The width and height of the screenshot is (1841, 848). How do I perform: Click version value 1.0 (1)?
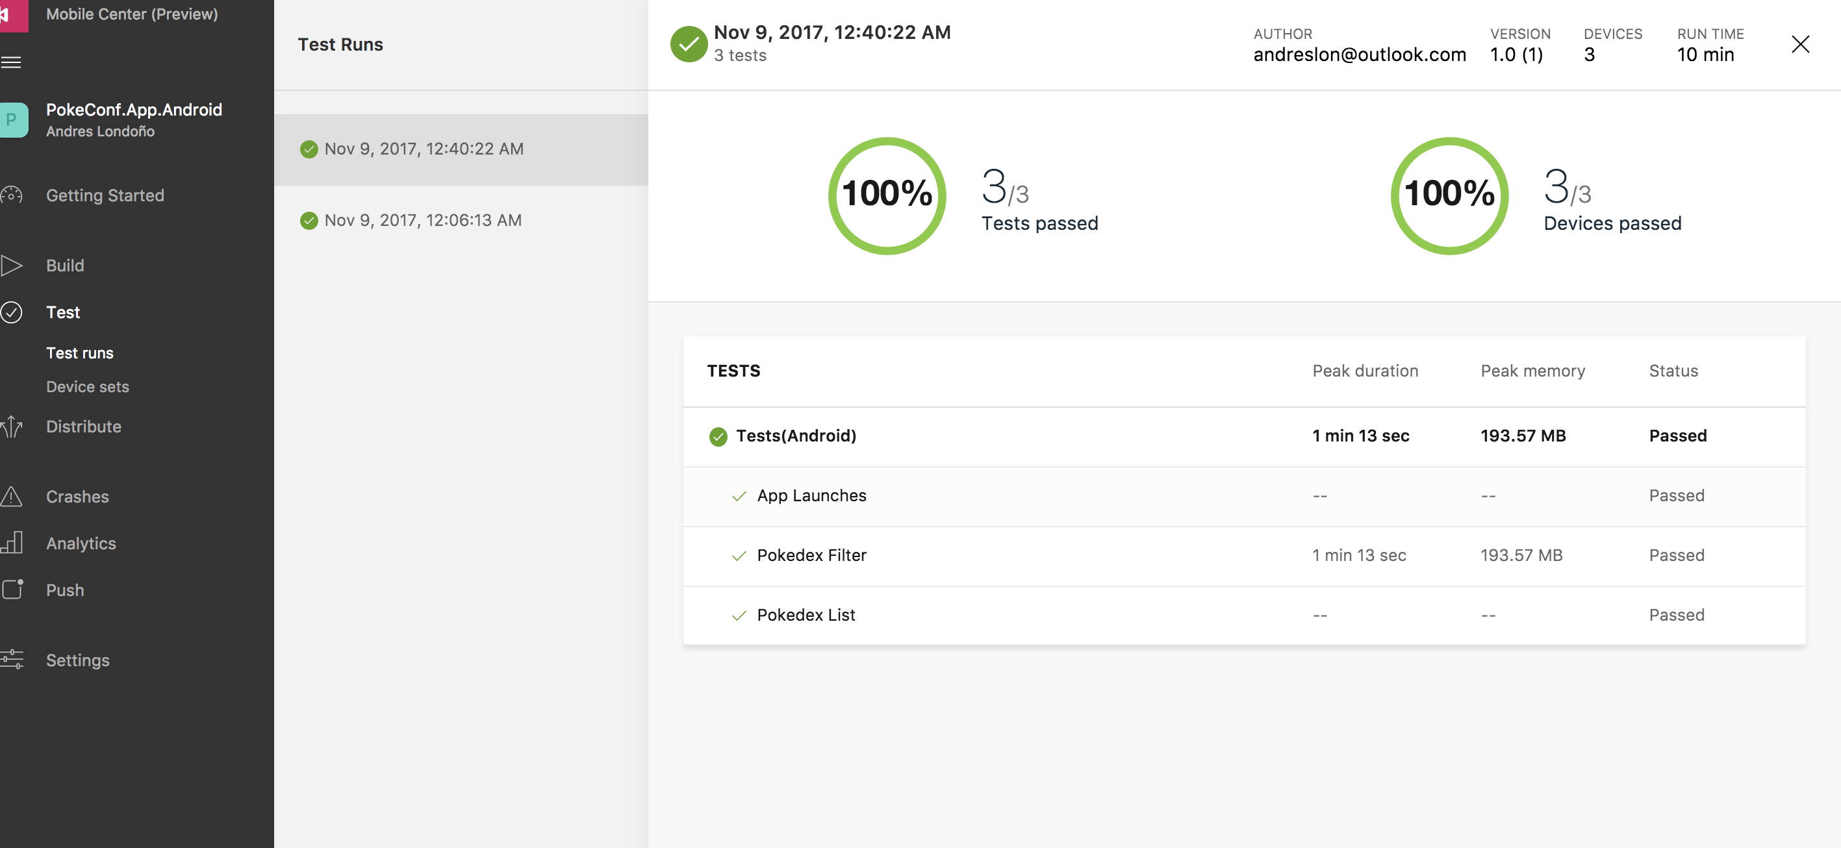pyautogui.click(x=1516, y=55)
